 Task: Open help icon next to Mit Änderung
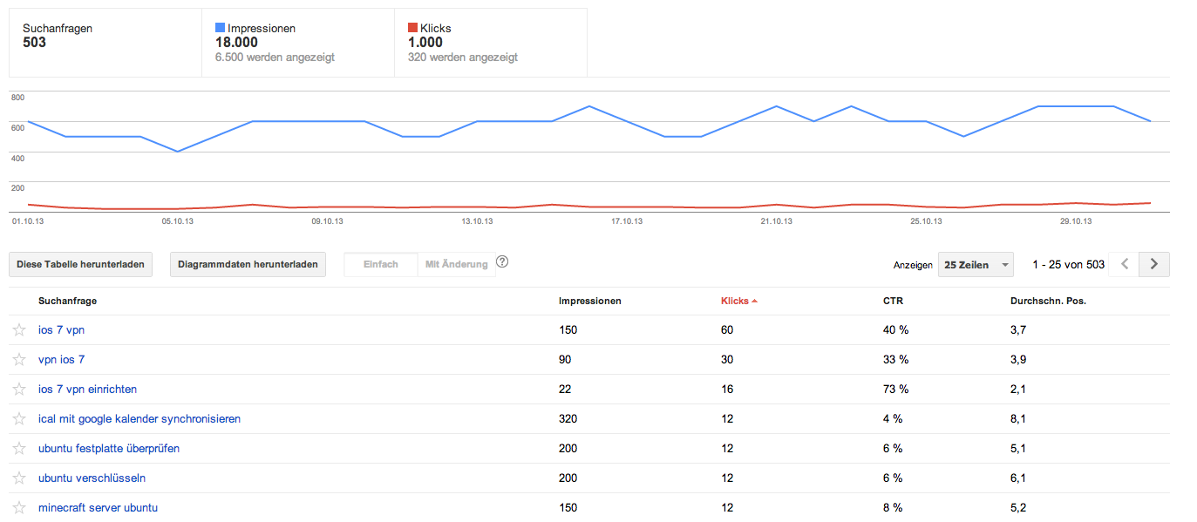(502, 261)
